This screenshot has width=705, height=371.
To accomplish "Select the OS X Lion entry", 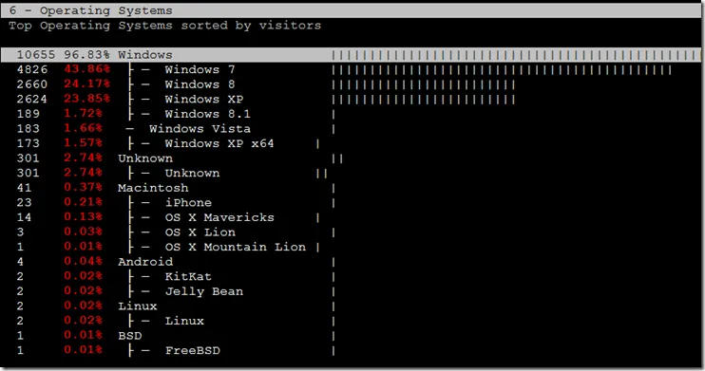I will click(x=200, y=232).
